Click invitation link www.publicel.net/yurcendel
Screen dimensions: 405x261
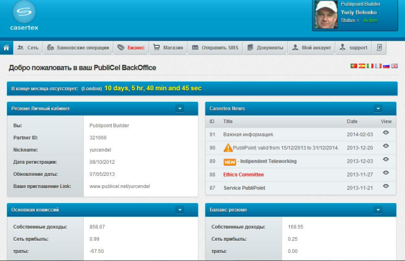tap(120, 186)
